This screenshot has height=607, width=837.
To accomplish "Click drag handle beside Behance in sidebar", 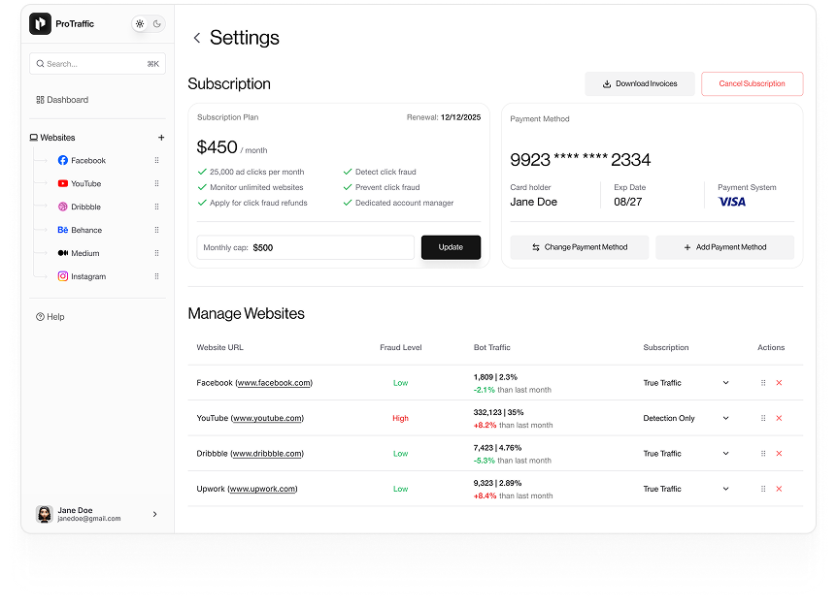I will 157,230.
